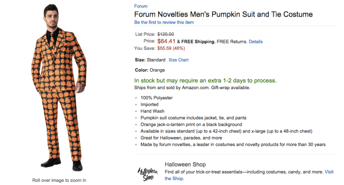Screen dimensions: 344x185
Task: Click the FREE Shipping text
Action: point(198,42)
